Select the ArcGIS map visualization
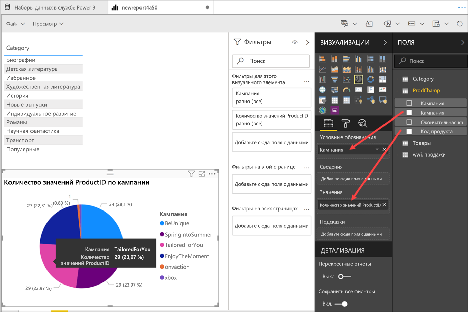Image resolution: width=468 pixels, height=312 pixels. [322, 110]
